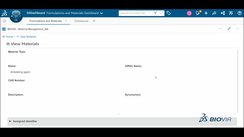
Task: Open the tools icon next to help
Action: tap(231, 13)
